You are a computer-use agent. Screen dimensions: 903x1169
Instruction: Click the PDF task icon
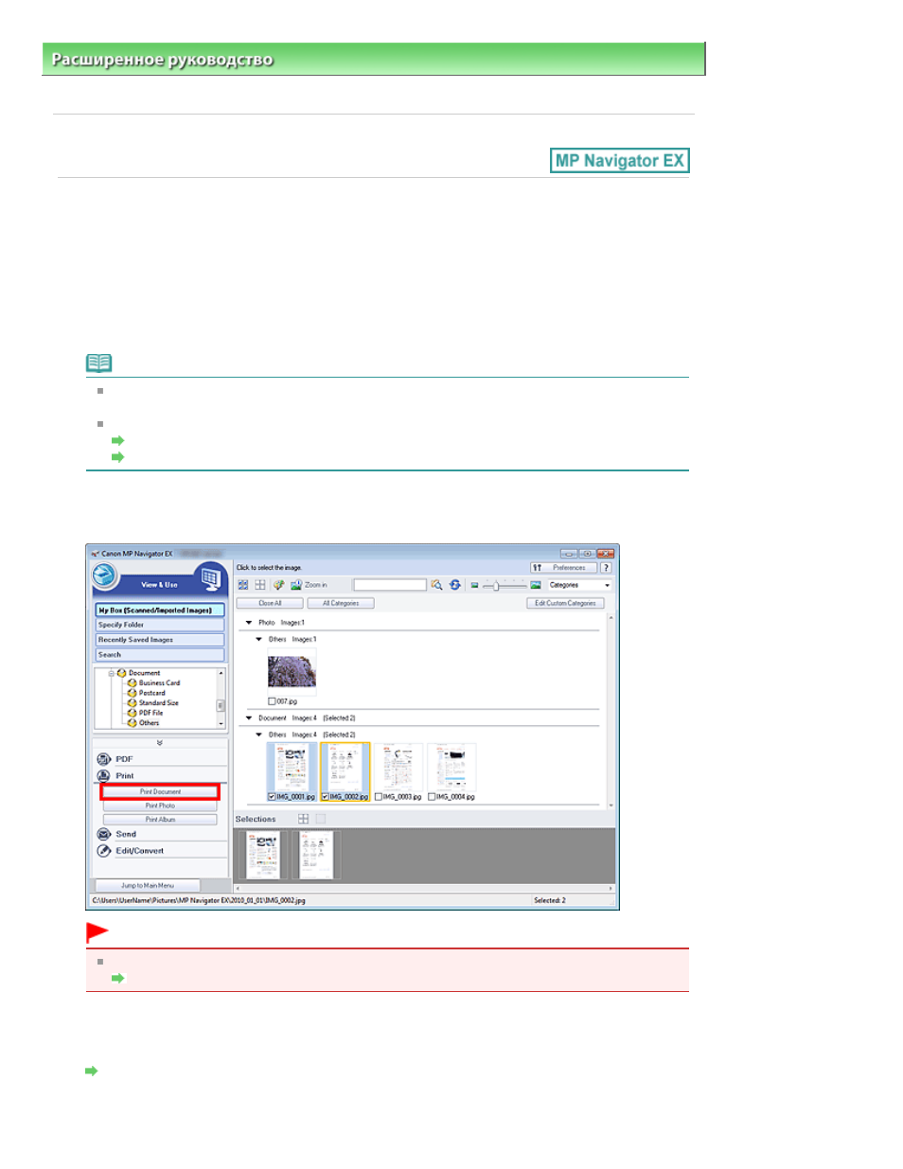104,759
